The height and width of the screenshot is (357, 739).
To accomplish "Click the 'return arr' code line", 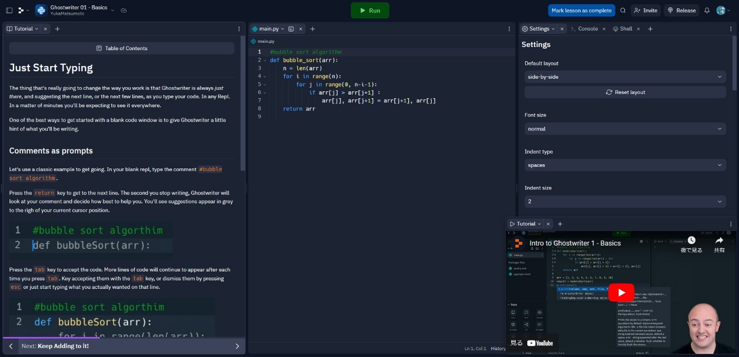I will [x=299, y=109].
